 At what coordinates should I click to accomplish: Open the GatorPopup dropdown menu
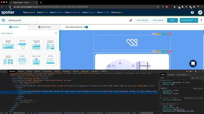coord(89,12)
